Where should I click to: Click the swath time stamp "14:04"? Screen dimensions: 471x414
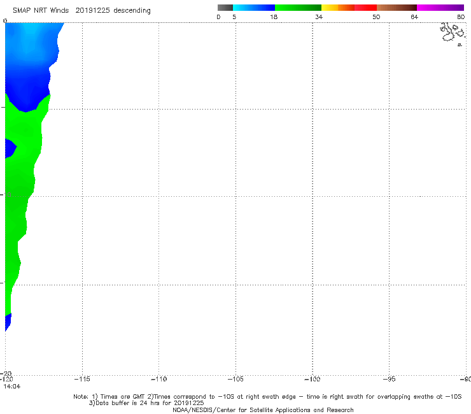click(x=12, y=387)
